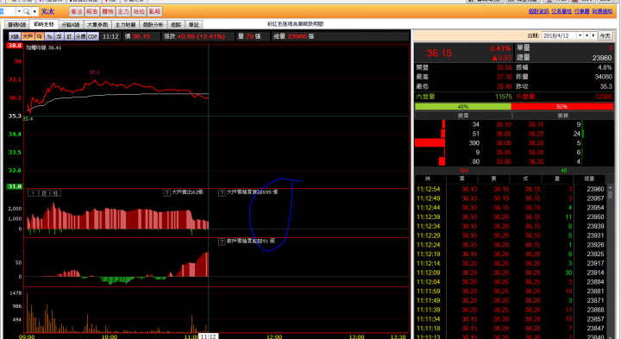Switch to the 分點K線 tab
Screen dimensions: 621x339
70,24
